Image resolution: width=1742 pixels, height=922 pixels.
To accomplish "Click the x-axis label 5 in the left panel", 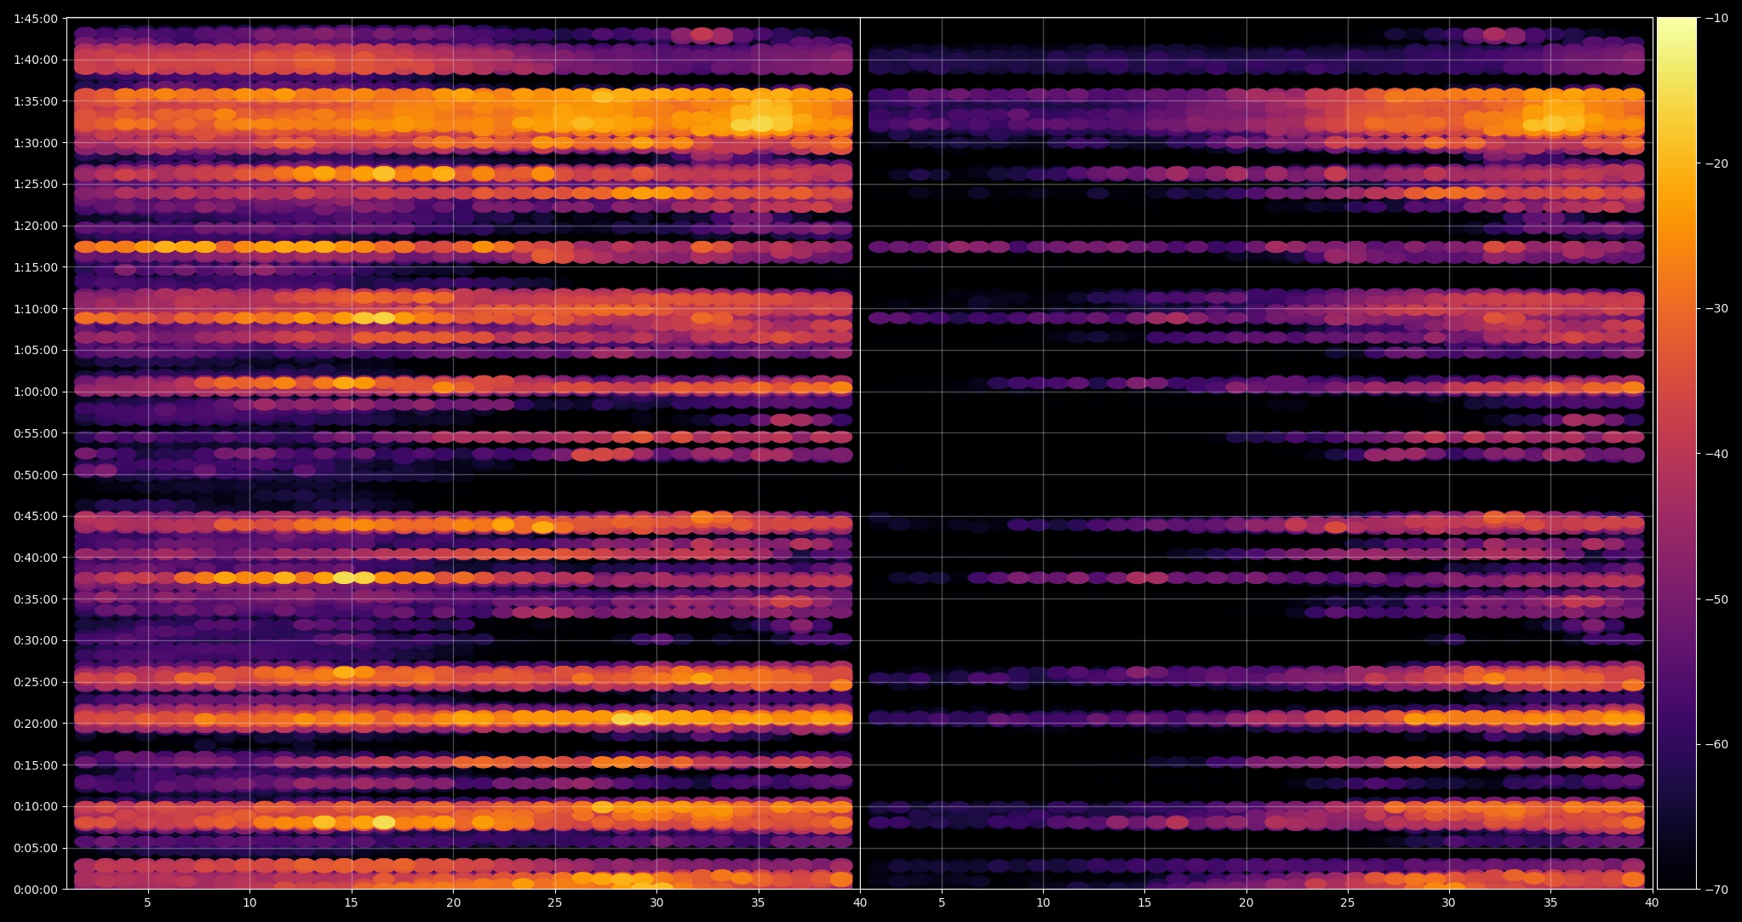I will pyautogui.click(x=147, y=902).
